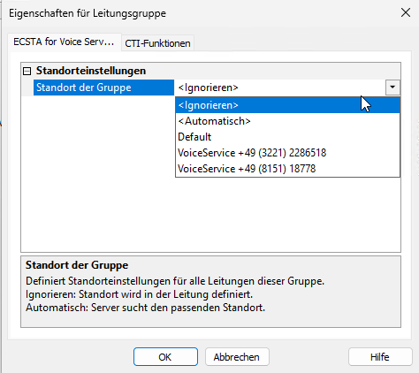Screen dimensions: 419x373
Task: Click the empty area of the property grid
Action: coord(98,174)
